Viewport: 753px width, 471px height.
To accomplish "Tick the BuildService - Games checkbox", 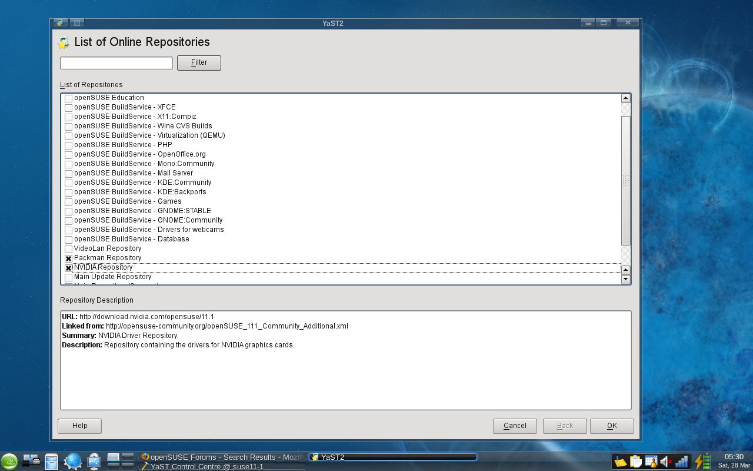I will pyautogui.click(x=69, y=202).
